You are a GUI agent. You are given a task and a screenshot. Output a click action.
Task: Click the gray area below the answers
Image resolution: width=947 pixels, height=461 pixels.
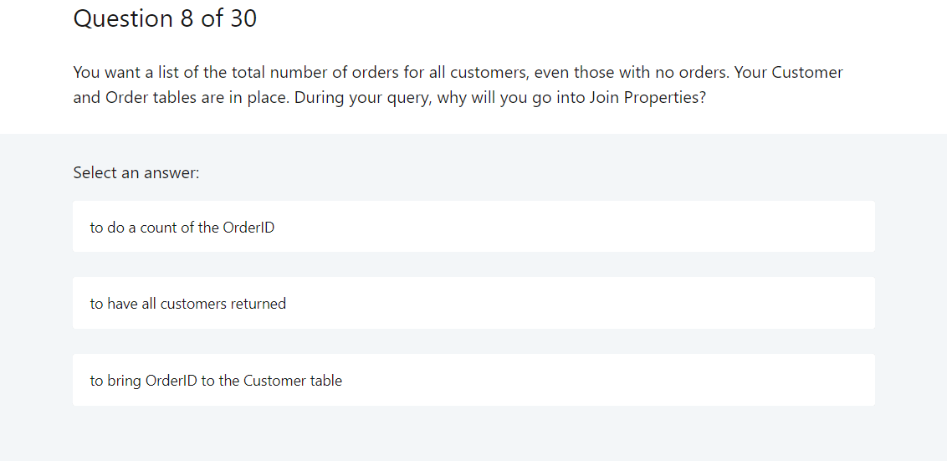[x=473, y=434]
